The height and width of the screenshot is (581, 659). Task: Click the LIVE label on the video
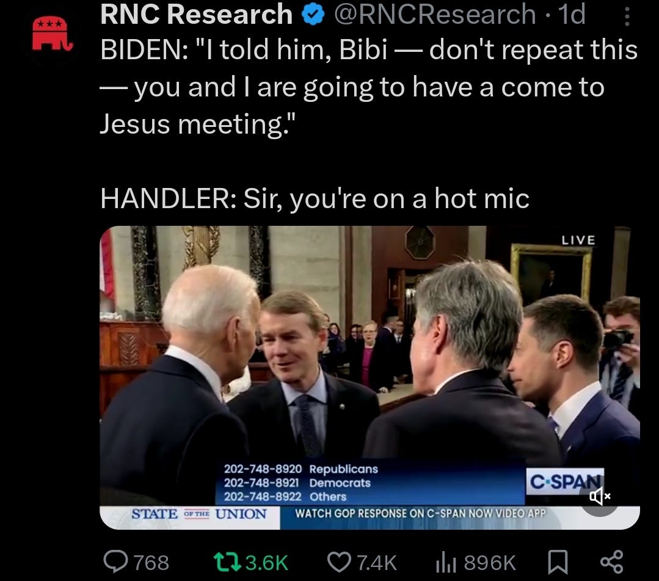(x=578, y=240)
